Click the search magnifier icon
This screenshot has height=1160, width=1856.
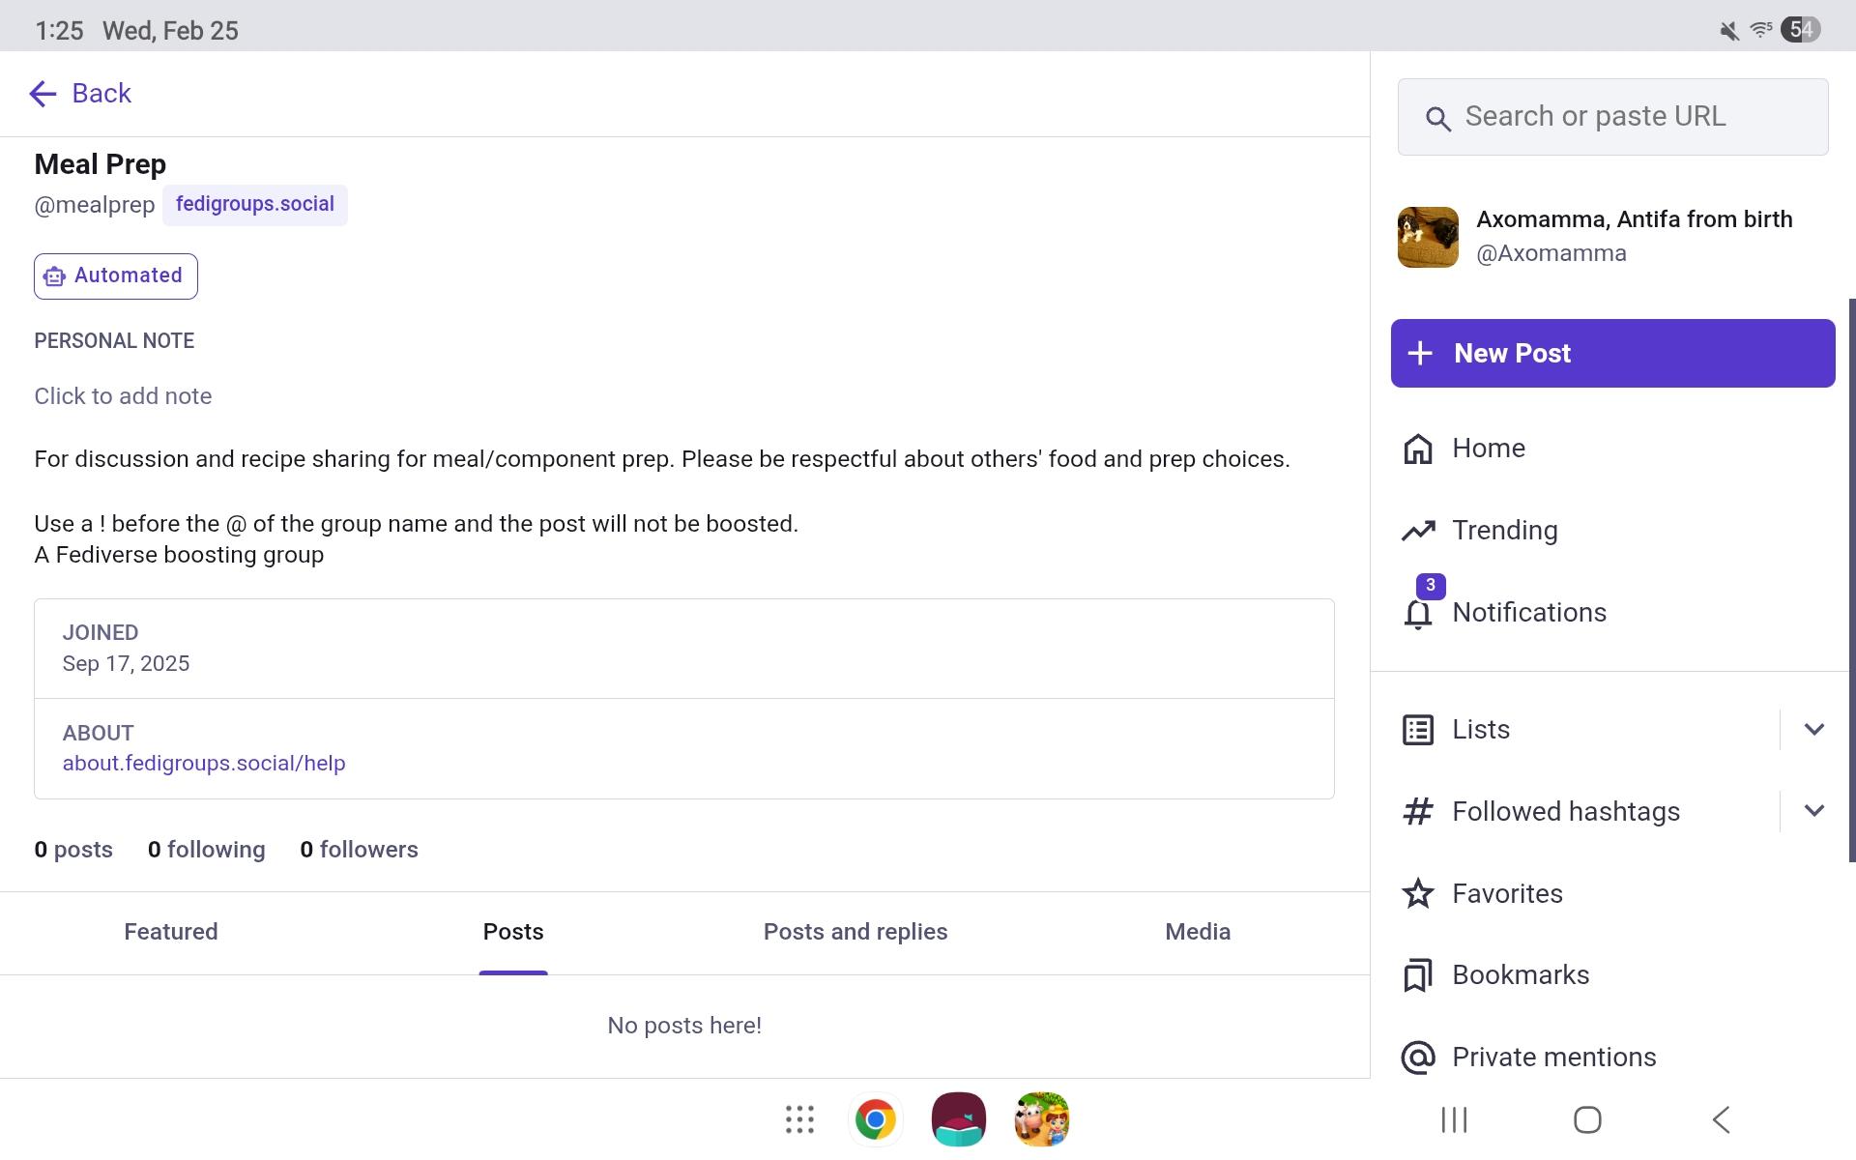click(1438, 117)
